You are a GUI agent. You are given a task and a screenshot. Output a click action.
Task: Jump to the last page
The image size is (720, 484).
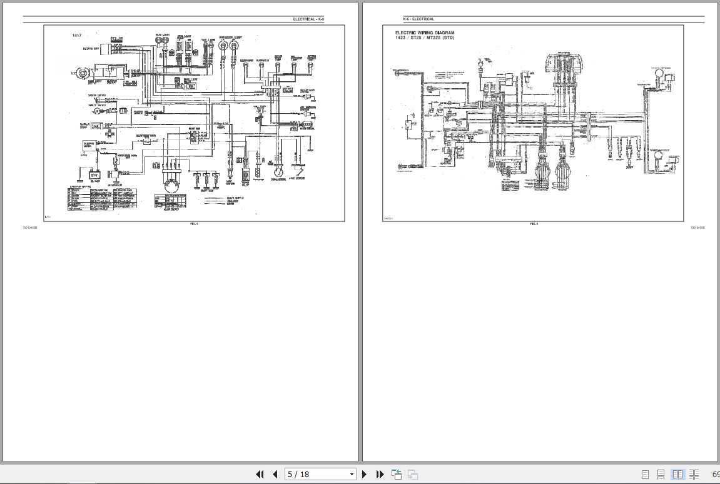380,474
